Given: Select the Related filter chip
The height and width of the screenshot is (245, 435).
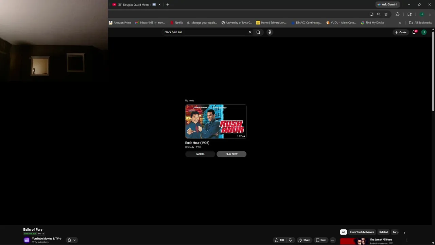Looking at the screenshot, I should coord(383,232).
